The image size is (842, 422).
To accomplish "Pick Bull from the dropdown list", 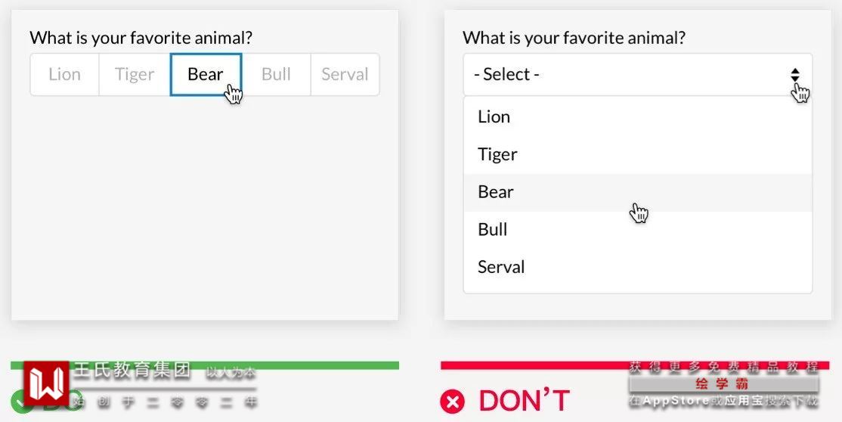I will [x=493, y=229].
